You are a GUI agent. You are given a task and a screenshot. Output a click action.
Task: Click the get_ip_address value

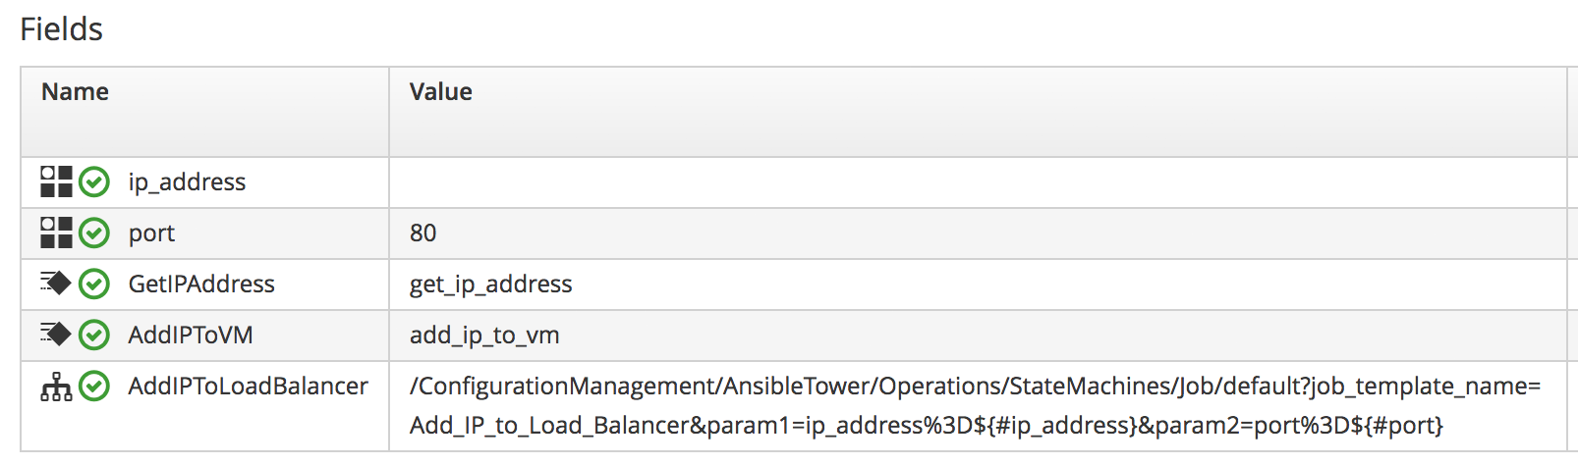490,284
